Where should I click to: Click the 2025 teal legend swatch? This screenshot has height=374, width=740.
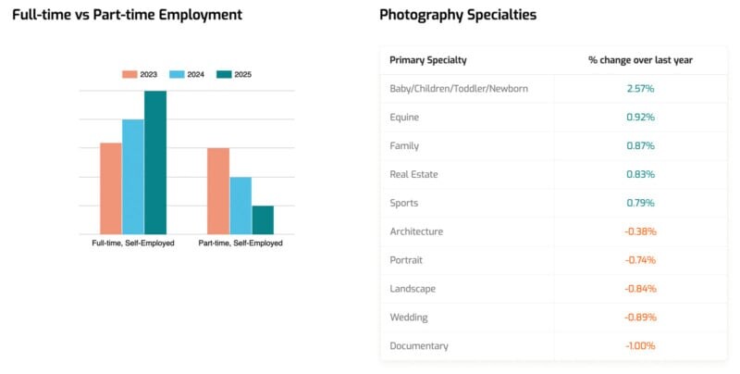(223, 74)
